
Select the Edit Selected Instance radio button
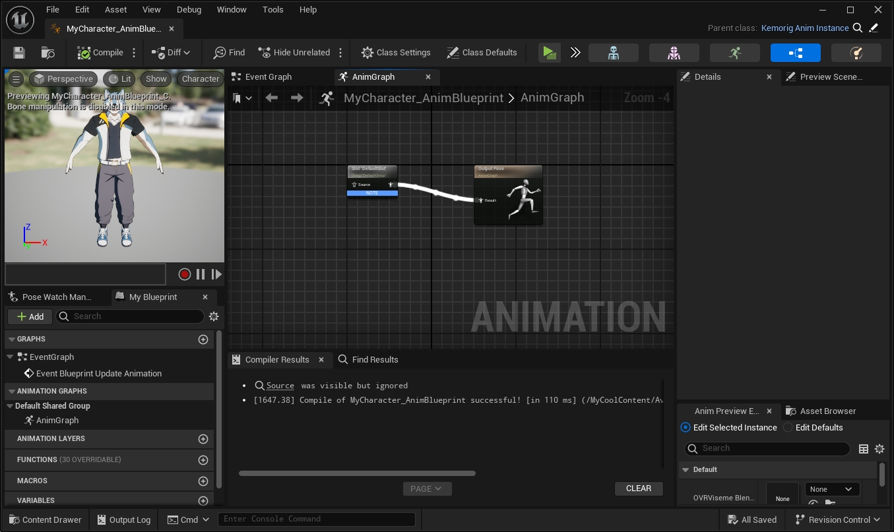tap(686, 427)
